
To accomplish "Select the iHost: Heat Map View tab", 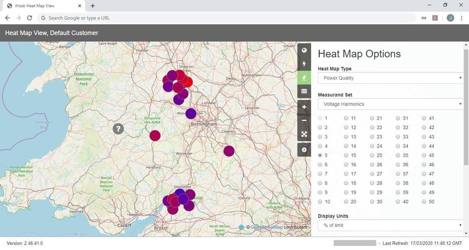I will [44, 6].
